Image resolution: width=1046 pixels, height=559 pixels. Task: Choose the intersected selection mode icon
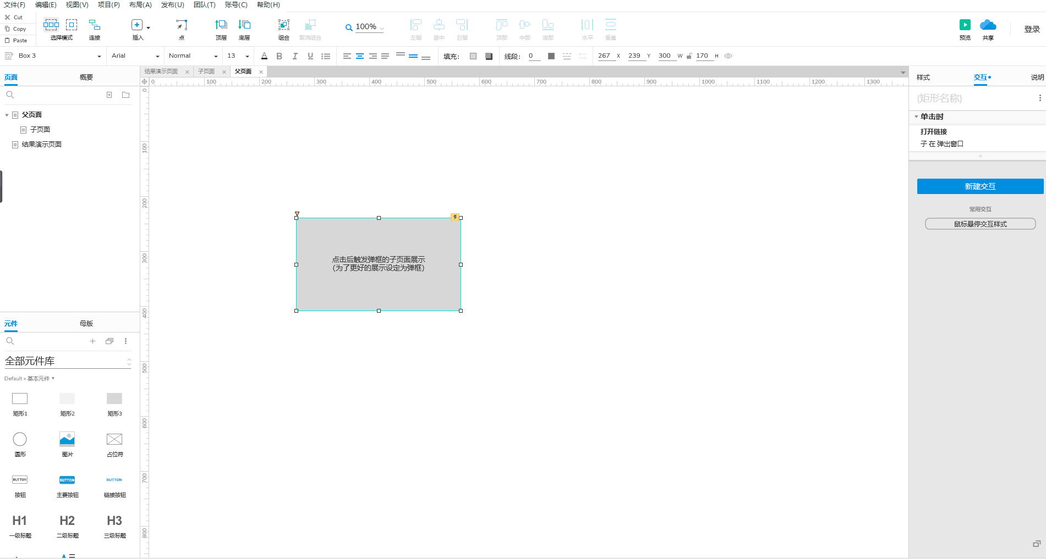tap(51, 25)
